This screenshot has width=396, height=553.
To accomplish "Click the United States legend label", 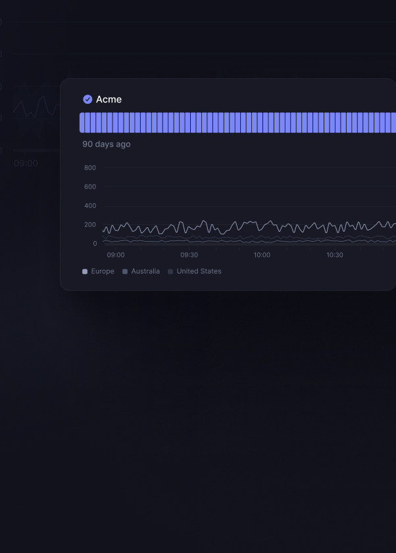I will pos(199,271).
